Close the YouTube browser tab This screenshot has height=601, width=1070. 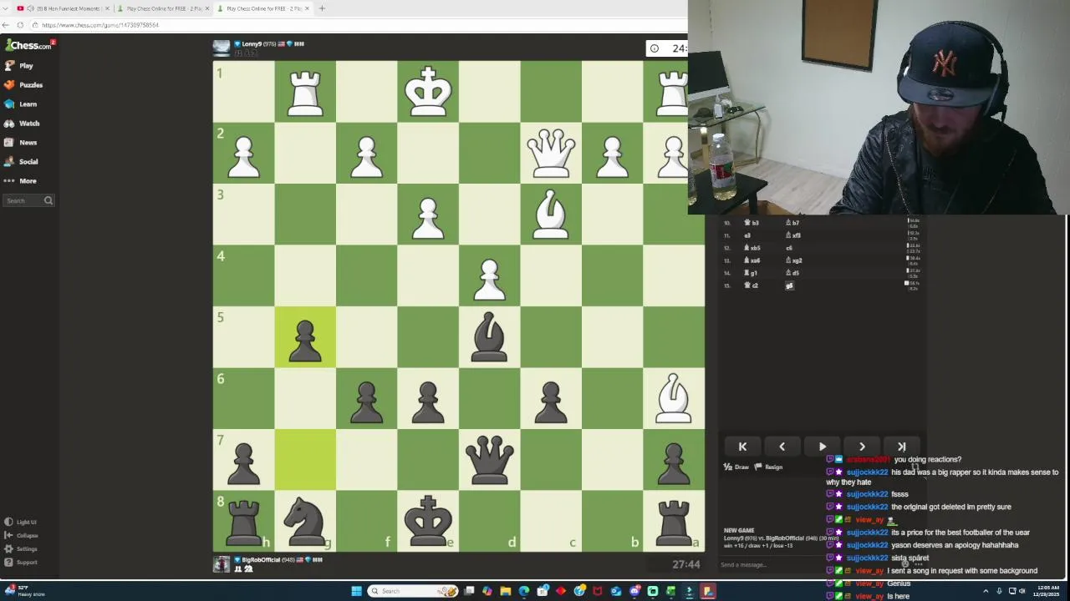107,8
